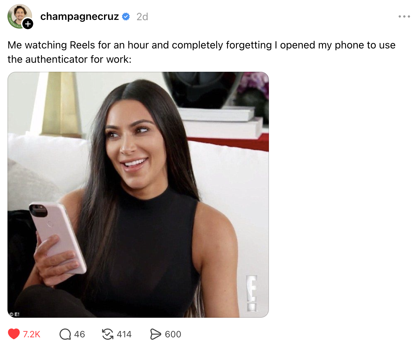View who liked via 7.2K count
Screen dimensions: 418x346
[32, 334]
